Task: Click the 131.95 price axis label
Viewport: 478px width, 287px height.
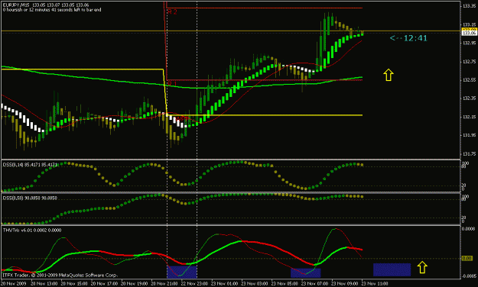Action: (469, 135)
